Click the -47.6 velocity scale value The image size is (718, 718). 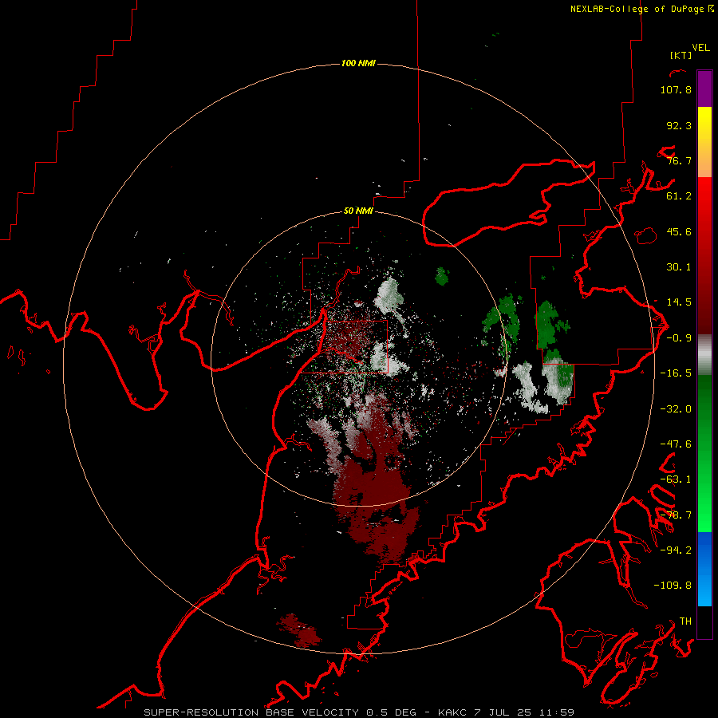676,444
